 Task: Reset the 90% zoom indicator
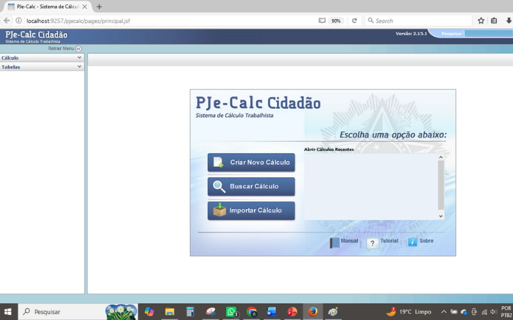(x=336, y=20)
